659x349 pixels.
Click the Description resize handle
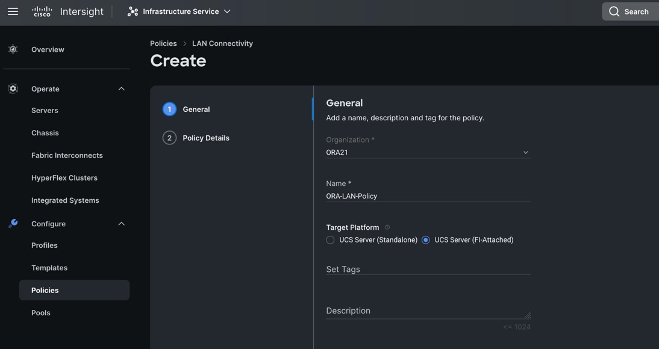click(527, 315)
